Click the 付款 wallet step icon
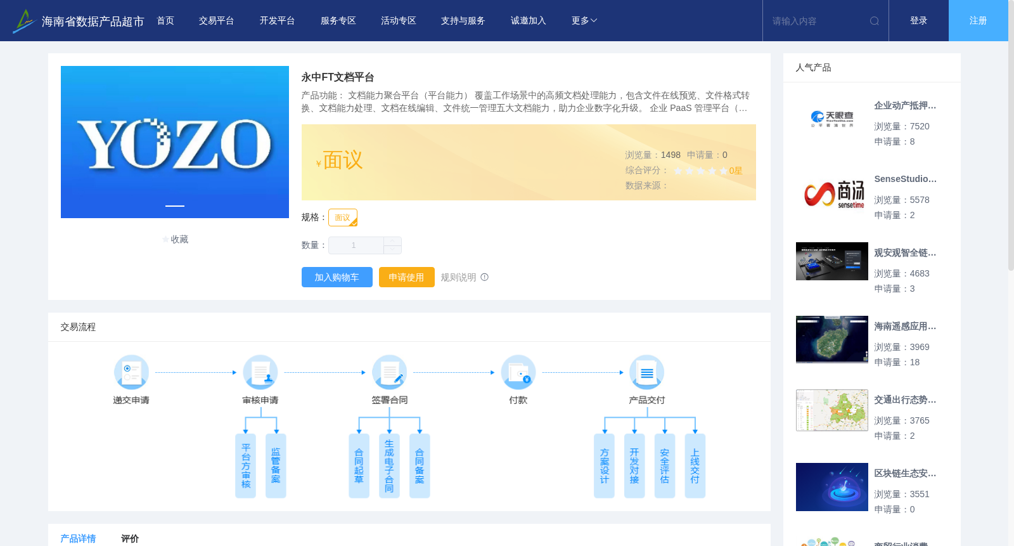Viewport: 1014px width, 546px height. [x=518, y=372]
